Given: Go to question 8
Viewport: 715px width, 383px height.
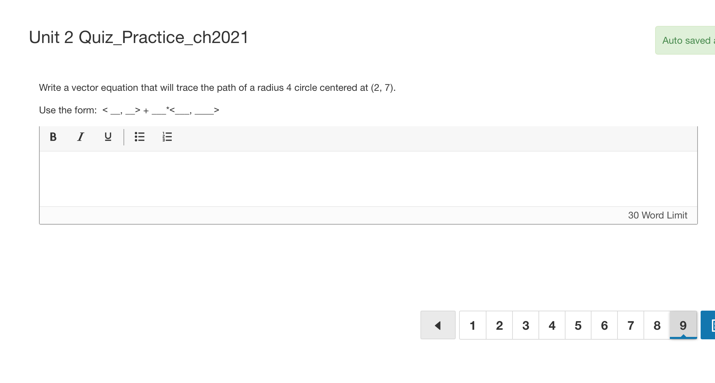Looking at the screenshot, I should point(657,325).
